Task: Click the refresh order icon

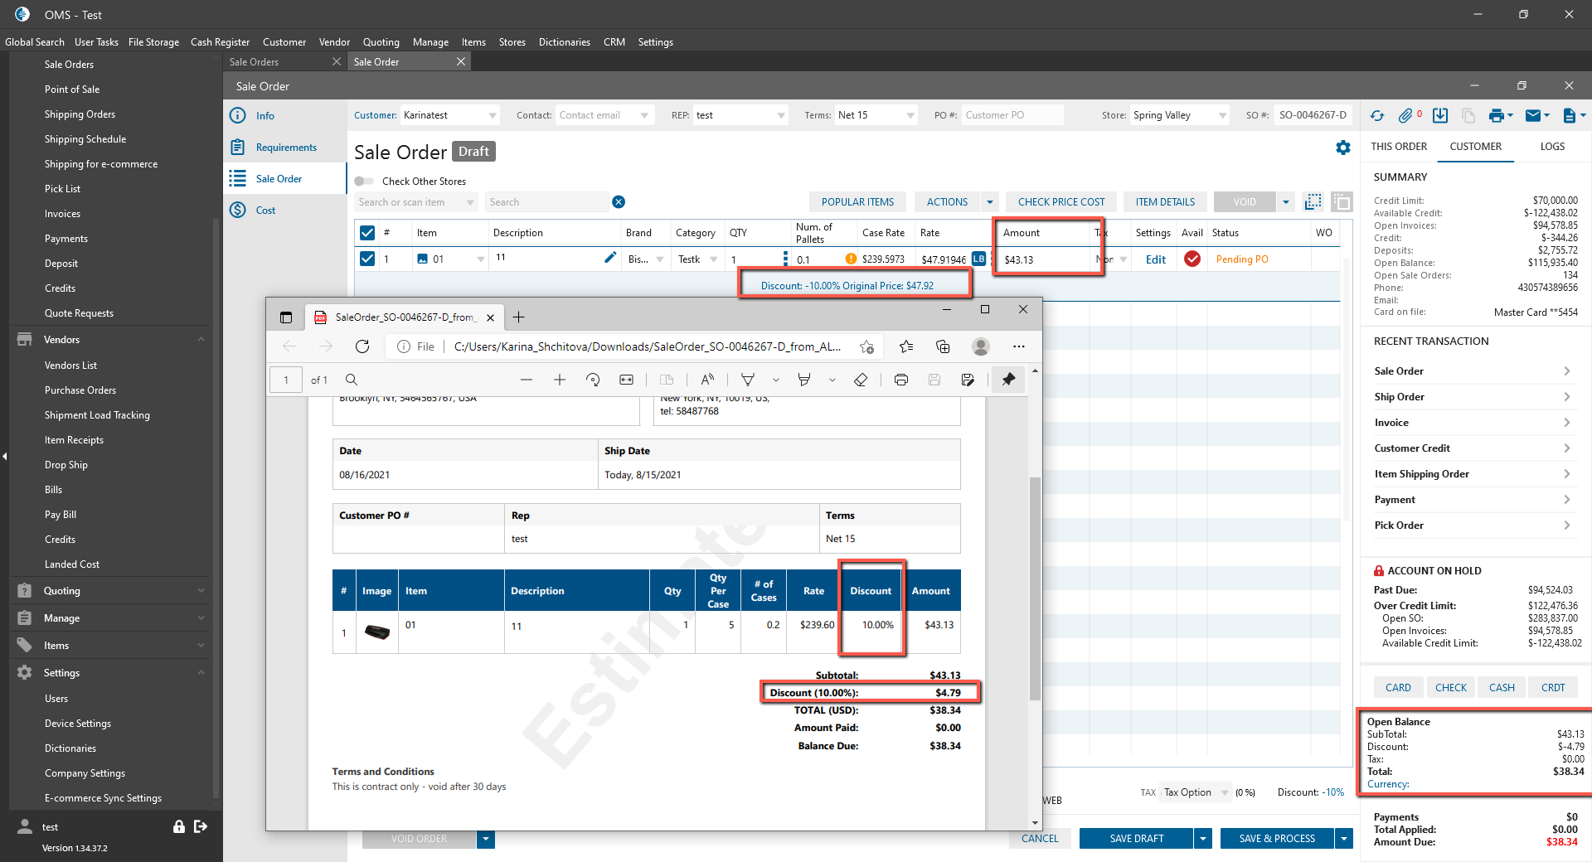Action: pos(1377,116)
